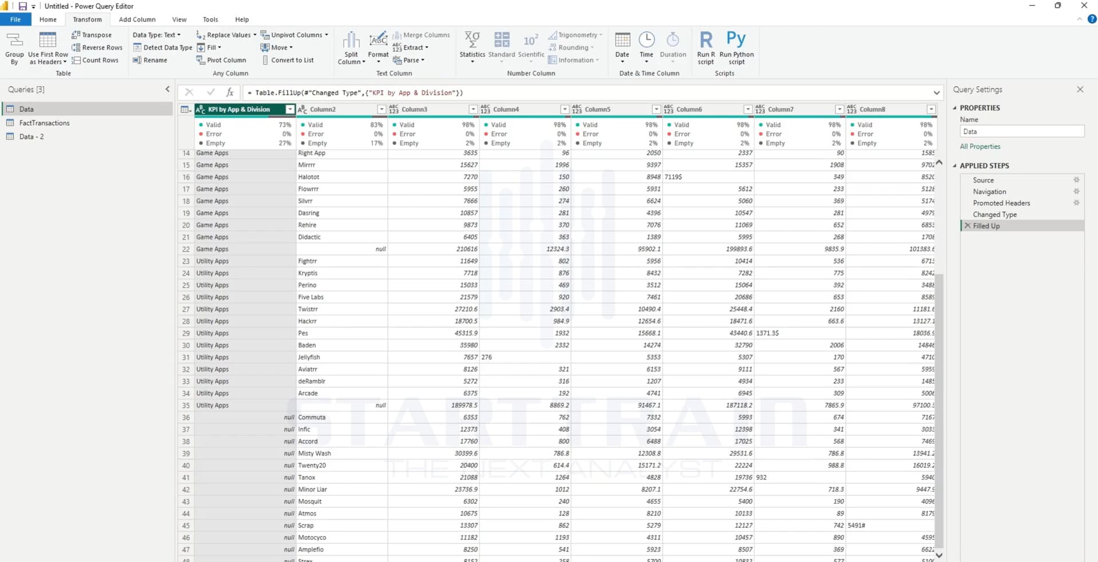Delete the Filled Up step
This screenshot has height=562, width=1098.
click(967, 226)
